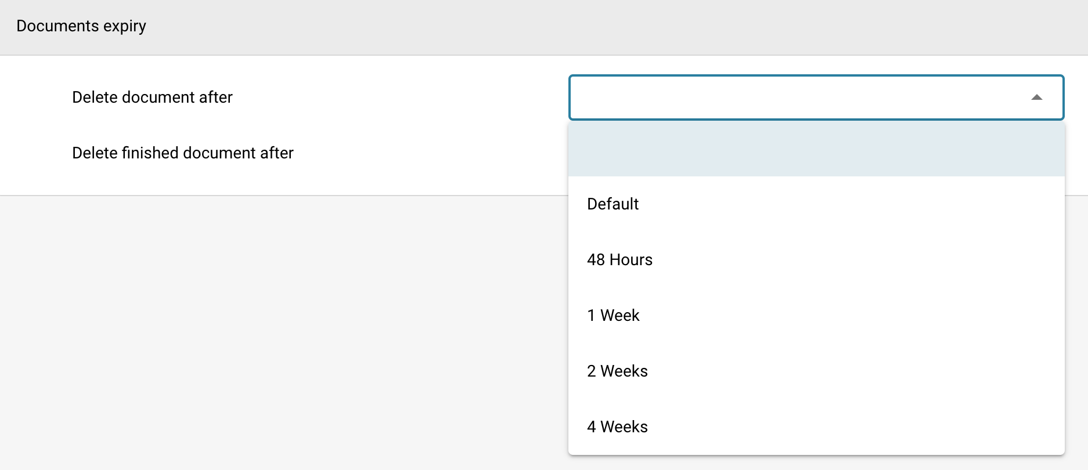Viewport: 1088px width, 470px height.
Task: Collapse the dropdown using the caret arrow
Action: point(1036,97)
